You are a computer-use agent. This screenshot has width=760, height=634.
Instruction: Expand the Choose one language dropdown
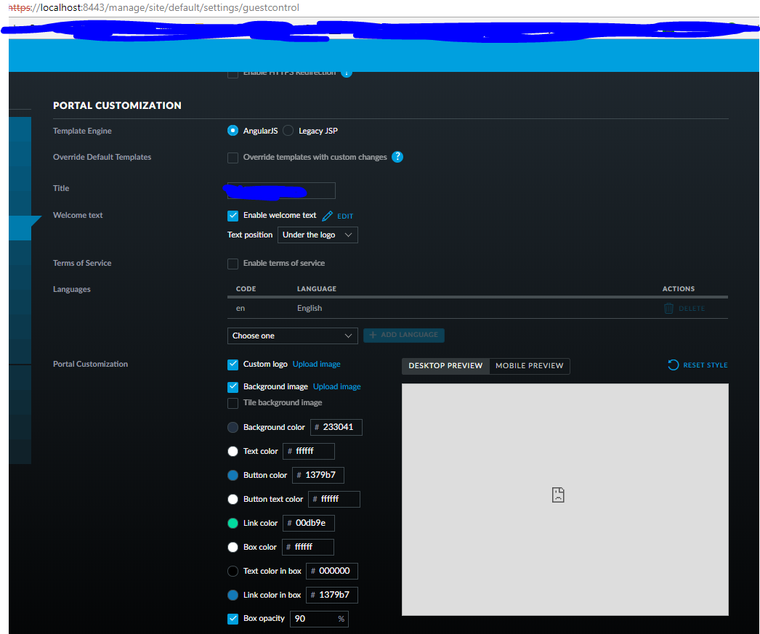coord(292,335)
